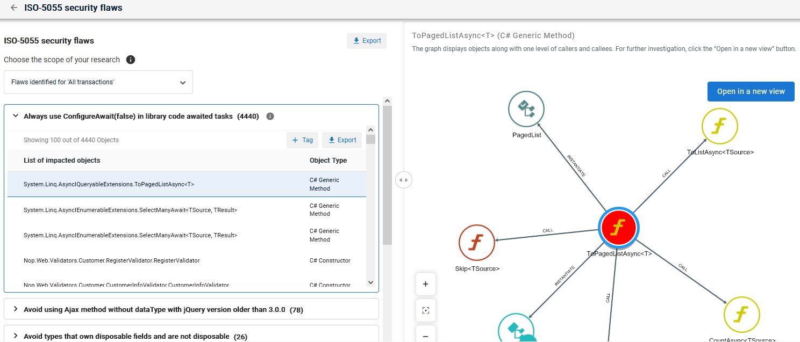Select the PagedList node in graph

pos(526,110)
